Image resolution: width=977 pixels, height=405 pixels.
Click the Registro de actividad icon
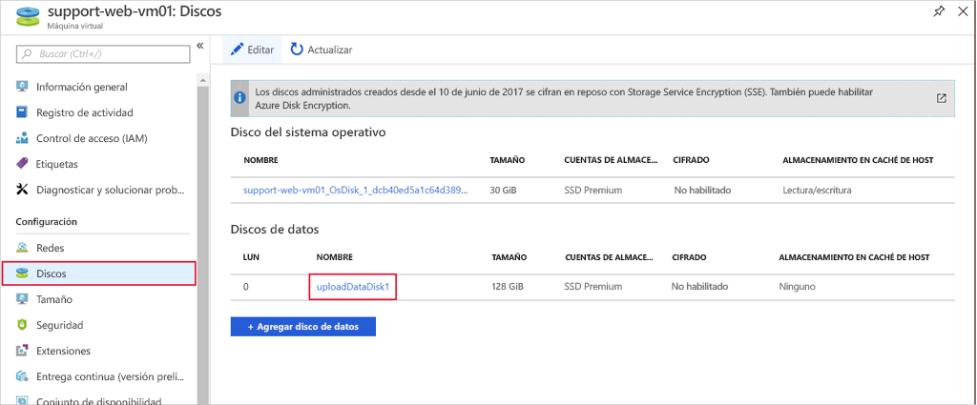[22, 112]
